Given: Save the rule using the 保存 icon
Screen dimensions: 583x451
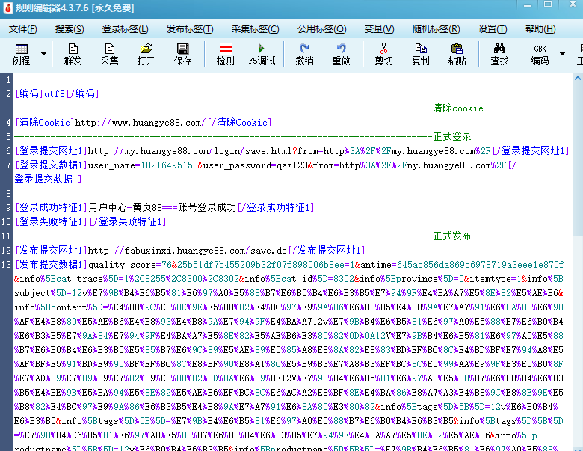Looking at the screenshot, I should (x=182, y=54).
